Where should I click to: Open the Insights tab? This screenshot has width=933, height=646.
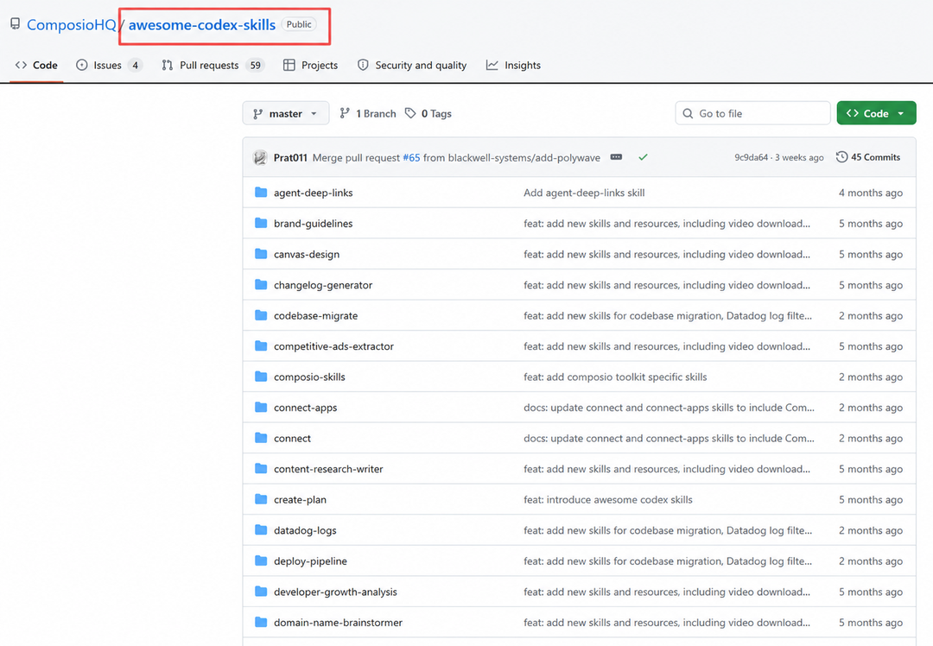point(513,66)
